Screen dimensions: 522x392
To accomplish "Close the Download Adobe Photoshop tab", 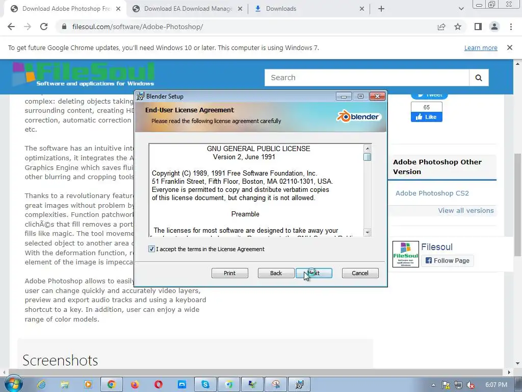I will [118, 9].
